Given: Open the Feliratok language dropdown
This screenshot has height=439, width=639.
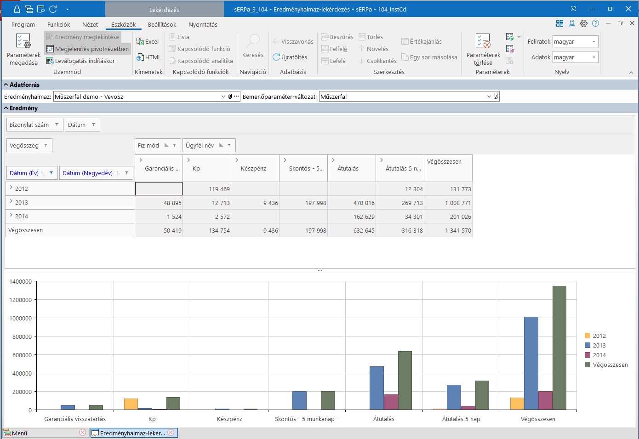Looking at the screenshot, I should coord(593,42).
